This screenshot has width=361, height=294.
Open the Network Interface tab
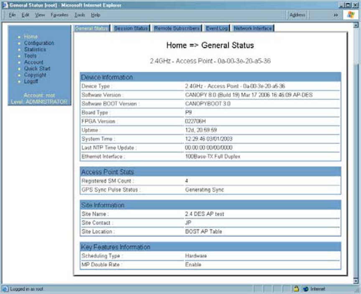[x=253, y=28]
